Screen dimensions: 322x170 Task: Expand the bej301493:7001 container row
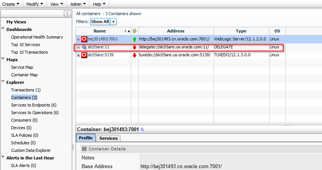(x=78, y=39)
